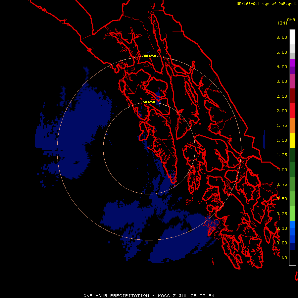Click the ND legend label
This screenshot has height=298, width=298.
coord(284,258)
